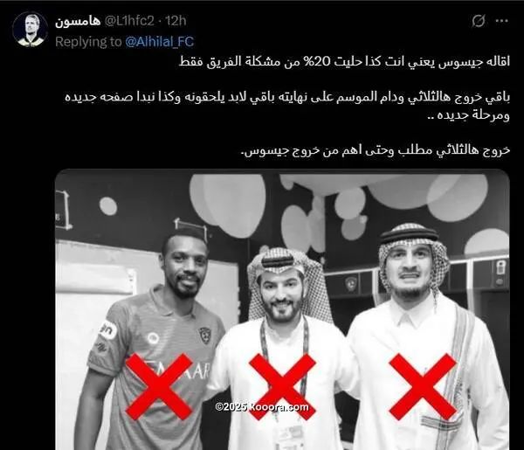Click the second paragraph of the tweet
Screen dimensions: 524x450
coord(287,106)
